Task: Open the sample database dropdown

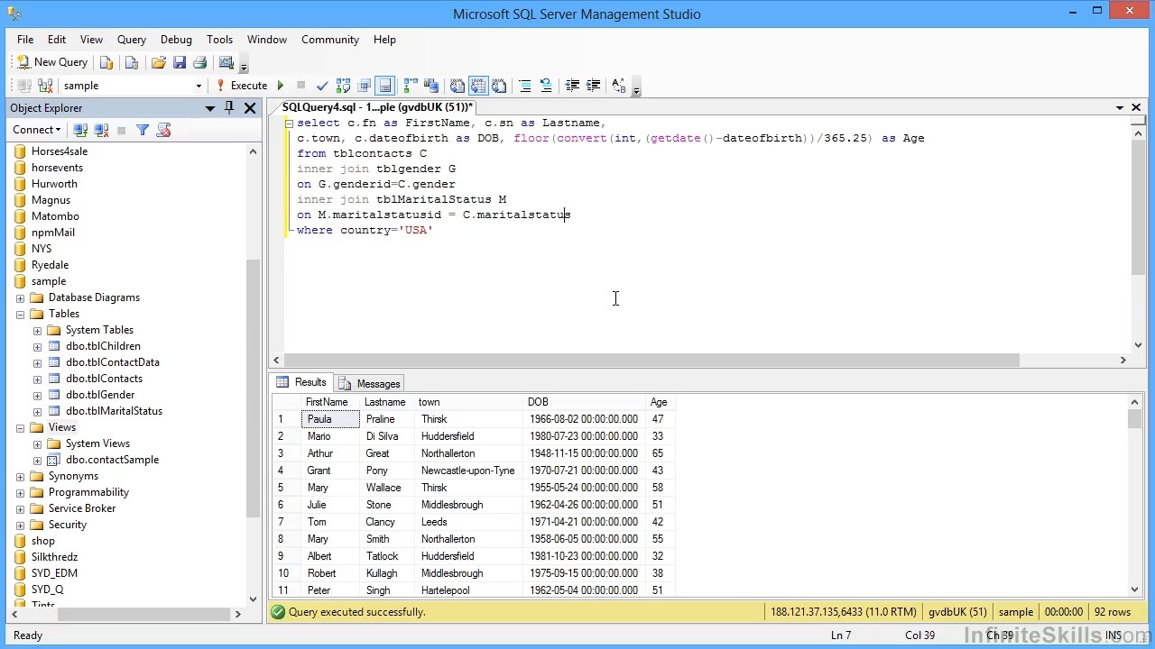Action: (x=199, y=86)
